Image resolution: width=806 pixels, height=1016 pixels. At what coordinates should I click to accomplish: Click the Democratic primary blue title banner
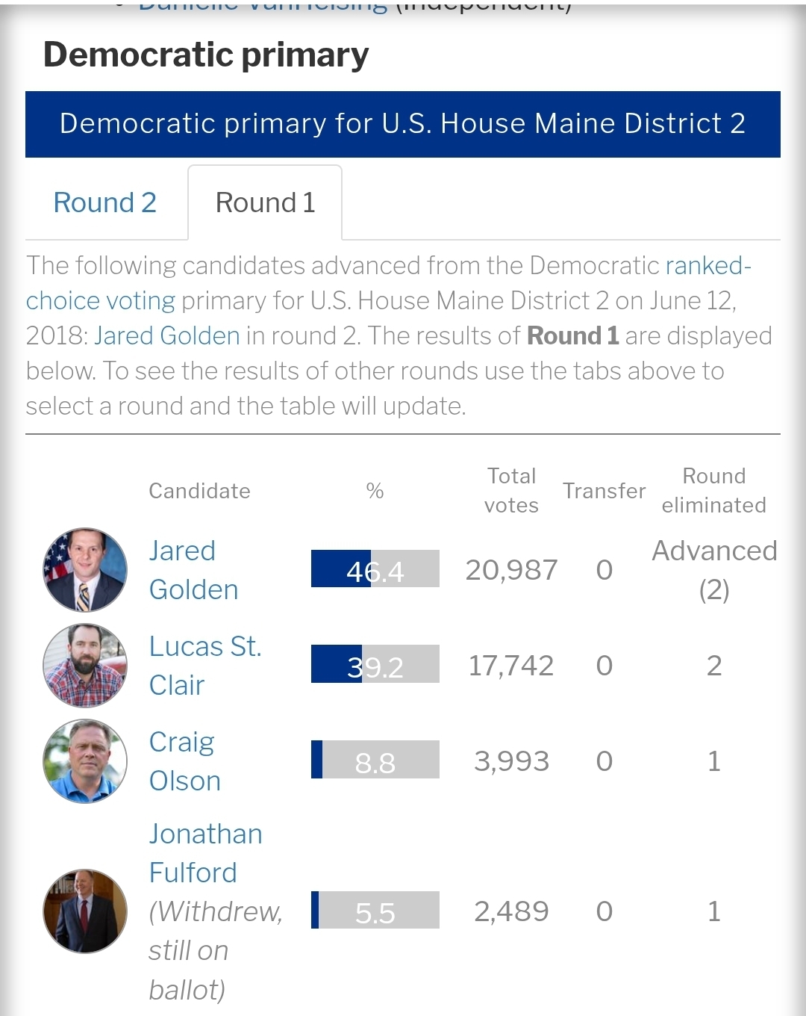tap(402, 124)
